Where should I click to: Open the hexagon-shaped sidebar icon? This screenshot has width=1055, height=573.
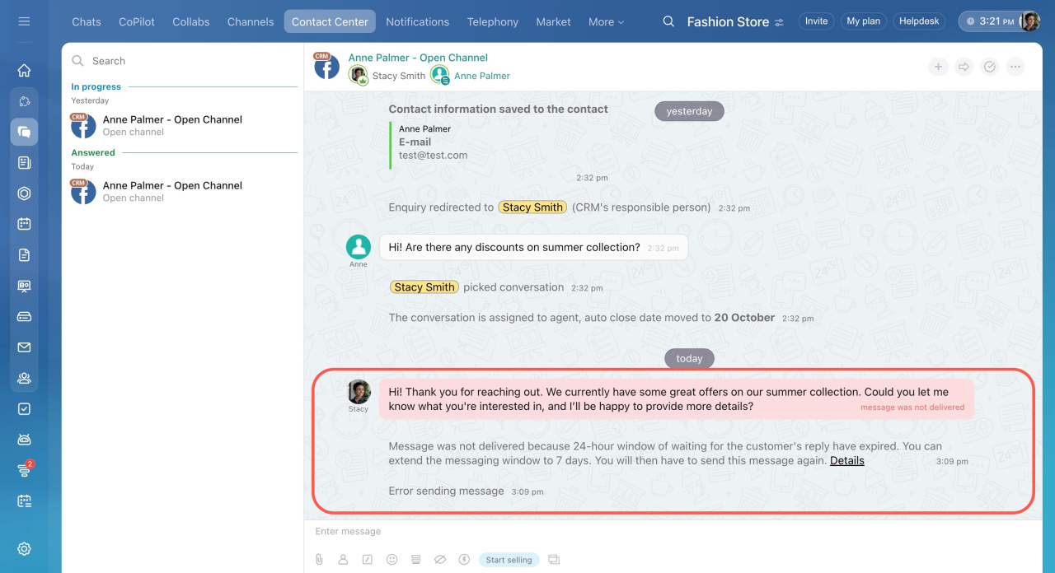(x=24, y=193)
